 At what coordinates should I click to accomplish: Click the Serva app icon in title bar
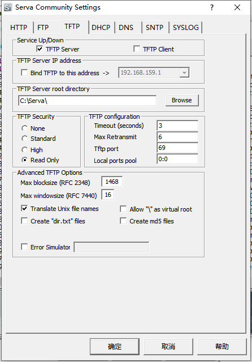tap(8, 7)
